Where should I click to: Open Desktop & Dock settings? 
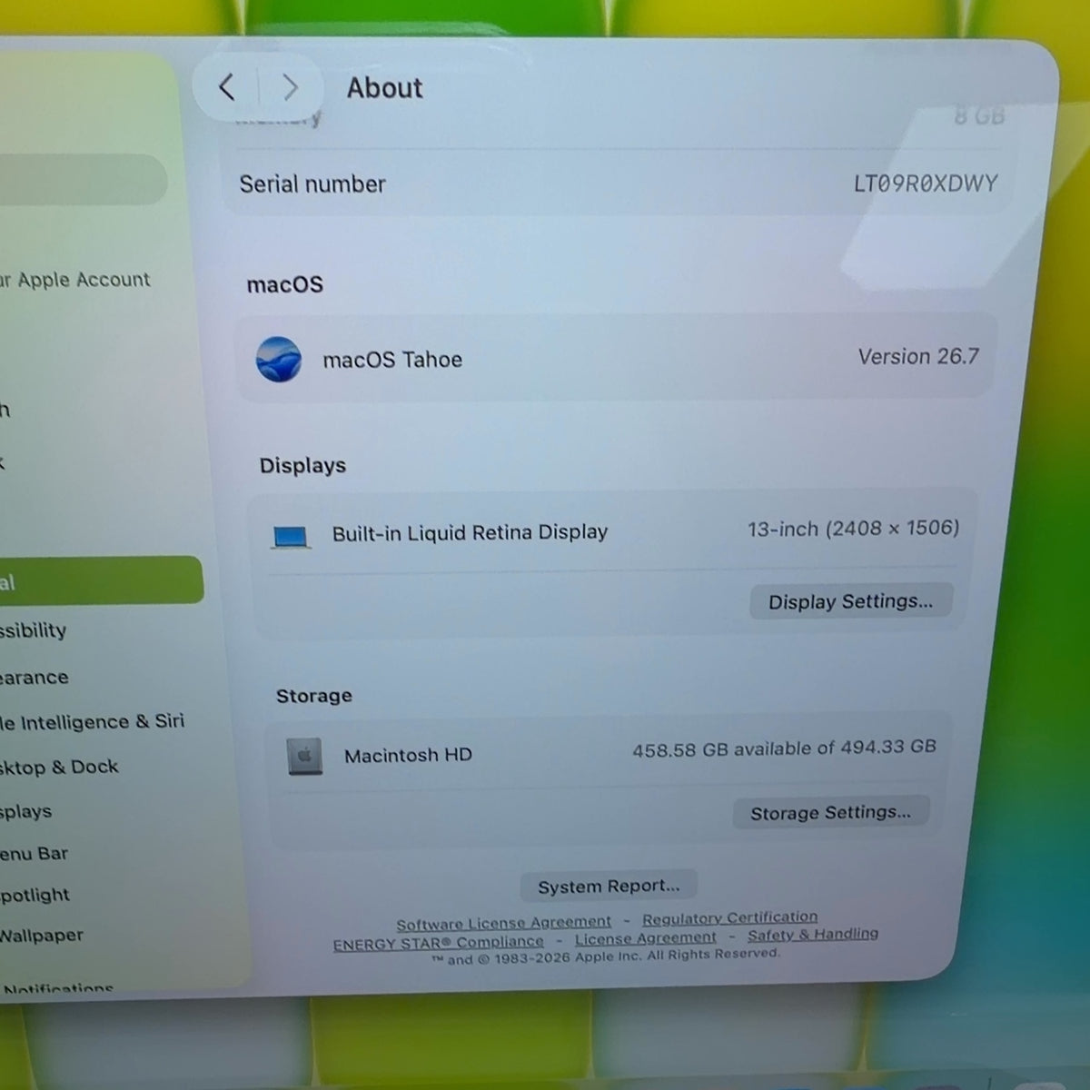(x=59, y=768)
